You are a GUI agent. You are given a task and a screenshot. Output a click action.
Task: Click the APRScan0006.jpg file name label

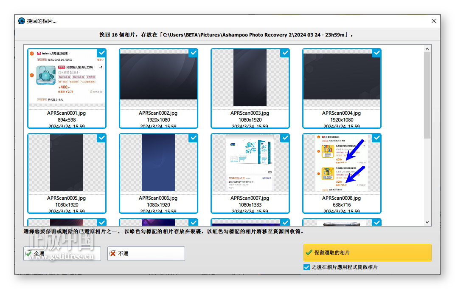pos(158,198)
